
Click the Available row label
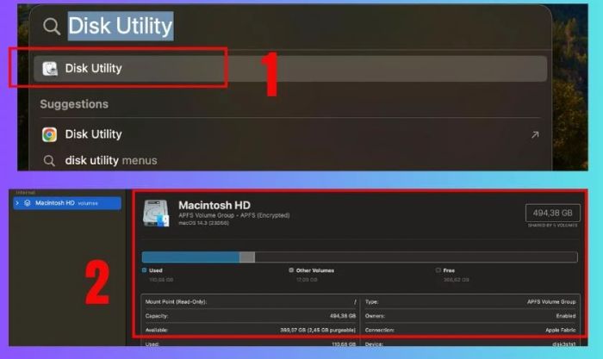(157, 331)
